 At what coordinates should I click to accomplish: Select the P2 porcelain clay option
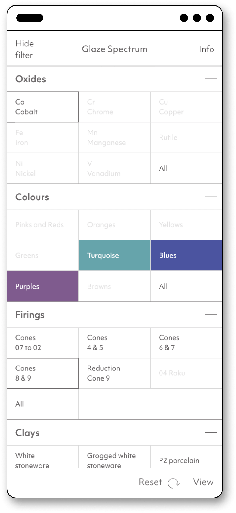186,457
